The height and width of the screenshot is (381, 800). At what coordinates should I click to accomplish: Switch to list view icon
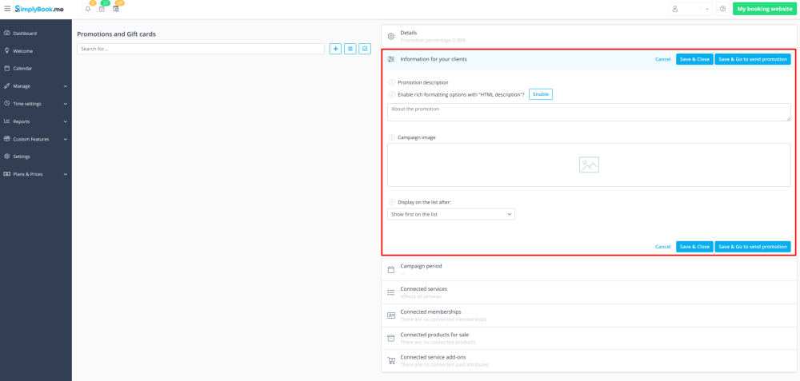click(350, 49)
